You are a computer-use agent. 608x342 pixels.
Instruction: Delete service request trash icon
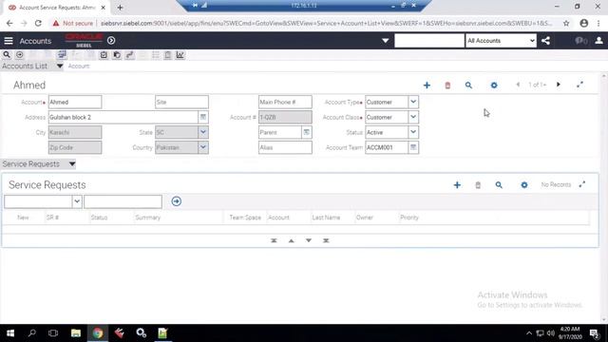click(478, 185)
